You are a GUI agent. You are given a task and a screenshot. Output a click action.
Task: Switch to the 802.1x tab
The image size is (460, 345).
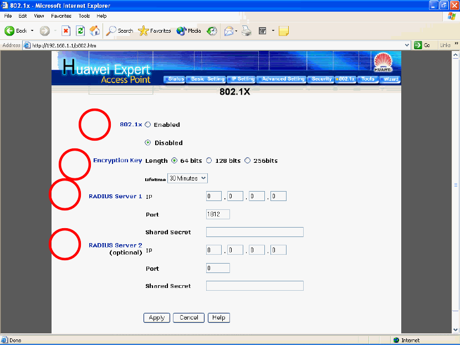[346, 79]
